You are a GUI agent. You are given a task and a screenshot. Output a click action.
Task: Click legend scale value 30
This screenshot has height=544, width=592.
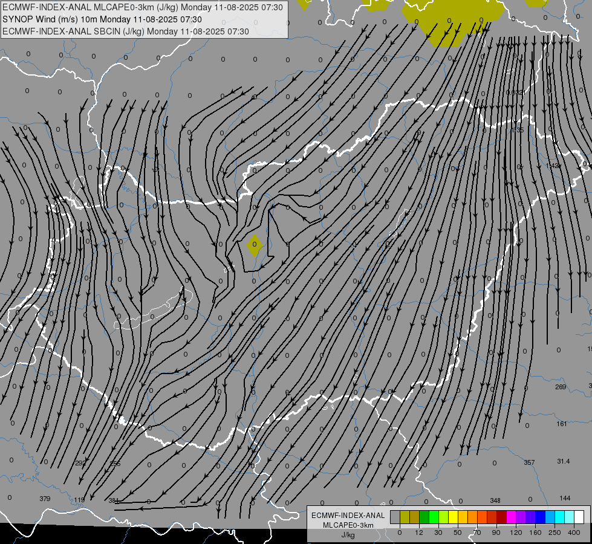(438, 533)
